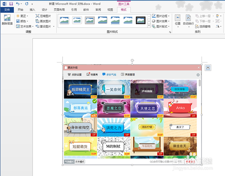Switch to the Review (审阅) tab
This screenshot has height=176, width=225.
[x=98, y=10]
